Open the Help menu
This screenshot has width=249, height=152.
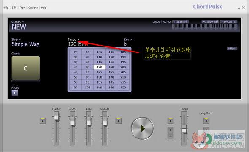pos(44,8)
